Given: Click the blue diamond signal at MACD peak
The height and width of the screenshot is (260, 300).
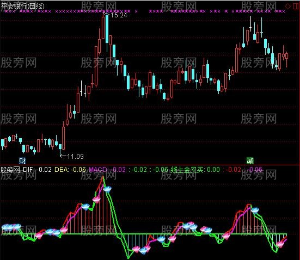Looking at the screenshot, I should [107, 189].
